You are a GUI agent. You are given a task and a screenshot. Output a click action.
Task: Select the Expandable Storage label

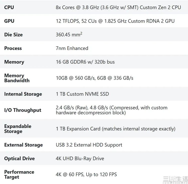18,129
